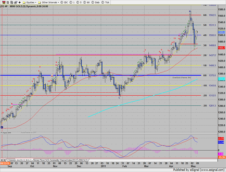This screenshot has height=172, width=226.
Task: Click the red 1460.7 moving average label
Action: click(x=221, y=48)
